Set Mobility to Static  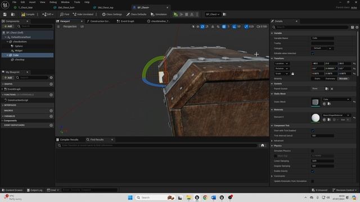(x=317, y=79)
